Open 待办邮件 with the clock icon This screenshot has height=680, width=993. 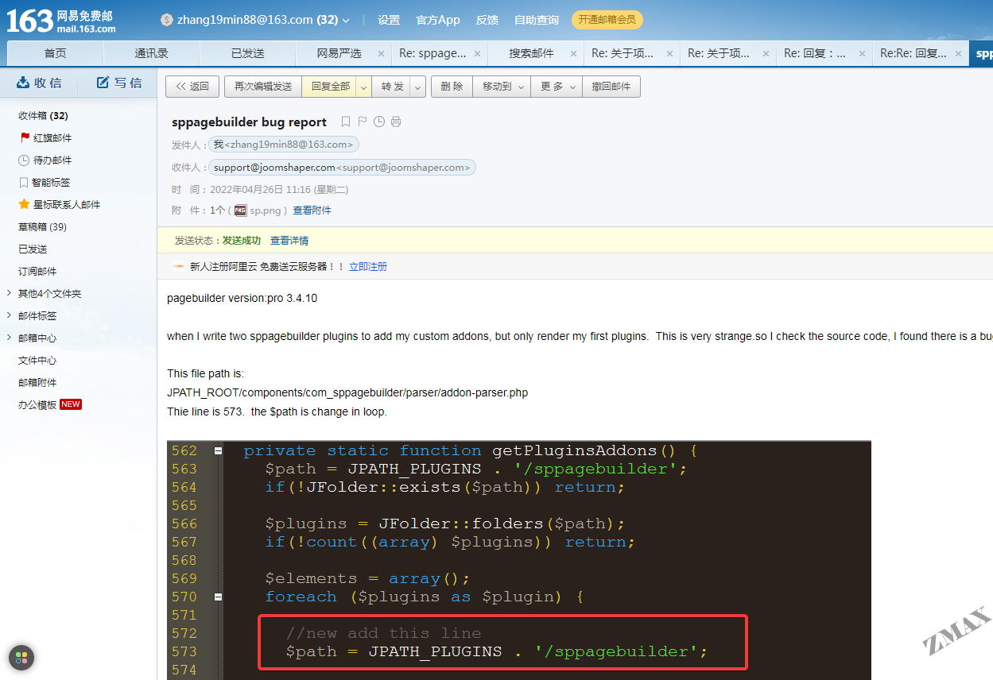pyautogui.click(x=46, y=160)
